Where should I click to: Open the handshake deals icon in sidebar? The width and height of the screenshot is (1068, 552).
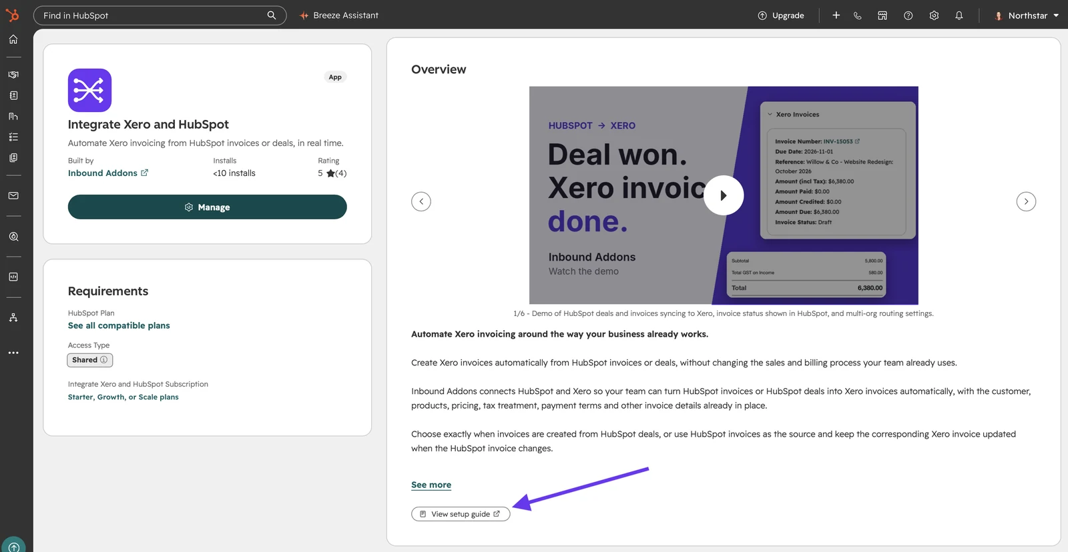click(x=13, y=75)
